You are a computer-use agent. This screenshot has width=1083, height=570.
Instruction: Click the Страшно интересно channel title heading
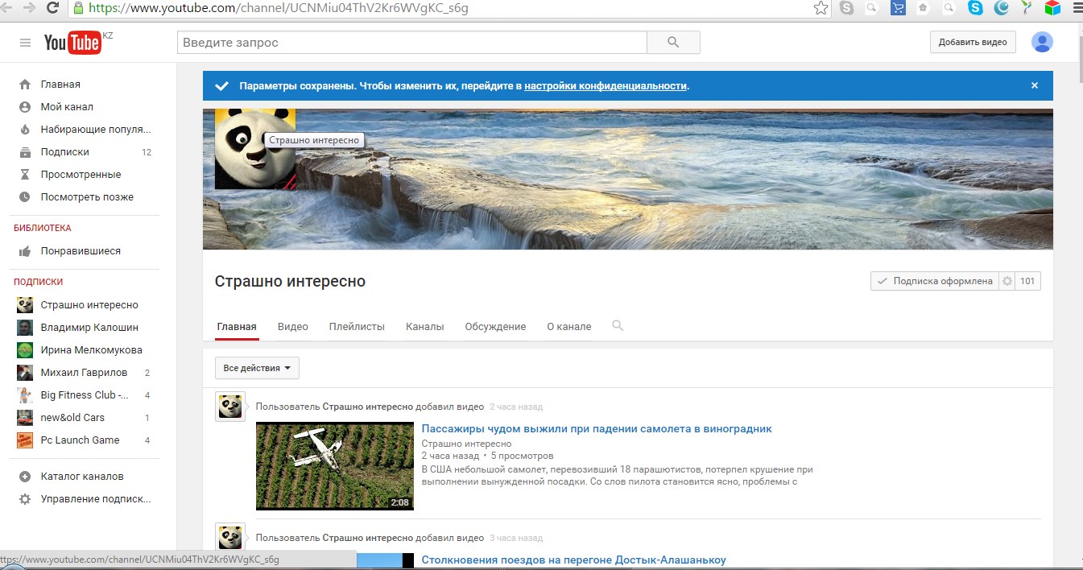(x=291, y=281)
